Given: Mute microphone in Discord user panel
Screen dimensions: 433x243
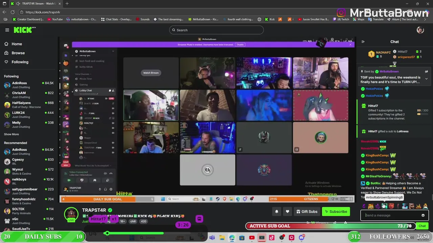Looking at the screenshot, I should point(100,189).
